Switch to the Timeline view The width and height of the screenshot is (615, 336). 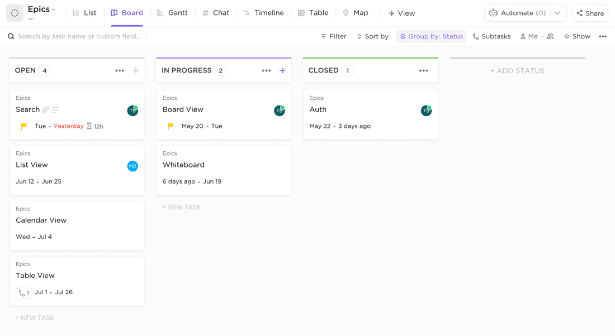[x=264, y=12]
